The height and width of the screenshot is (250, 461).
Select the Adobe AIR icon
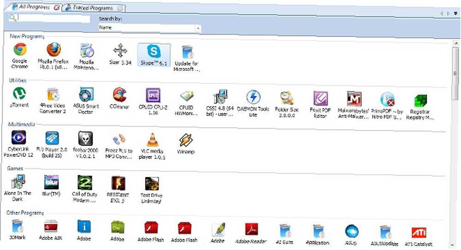pyautogui.click(x=51, y=227)
